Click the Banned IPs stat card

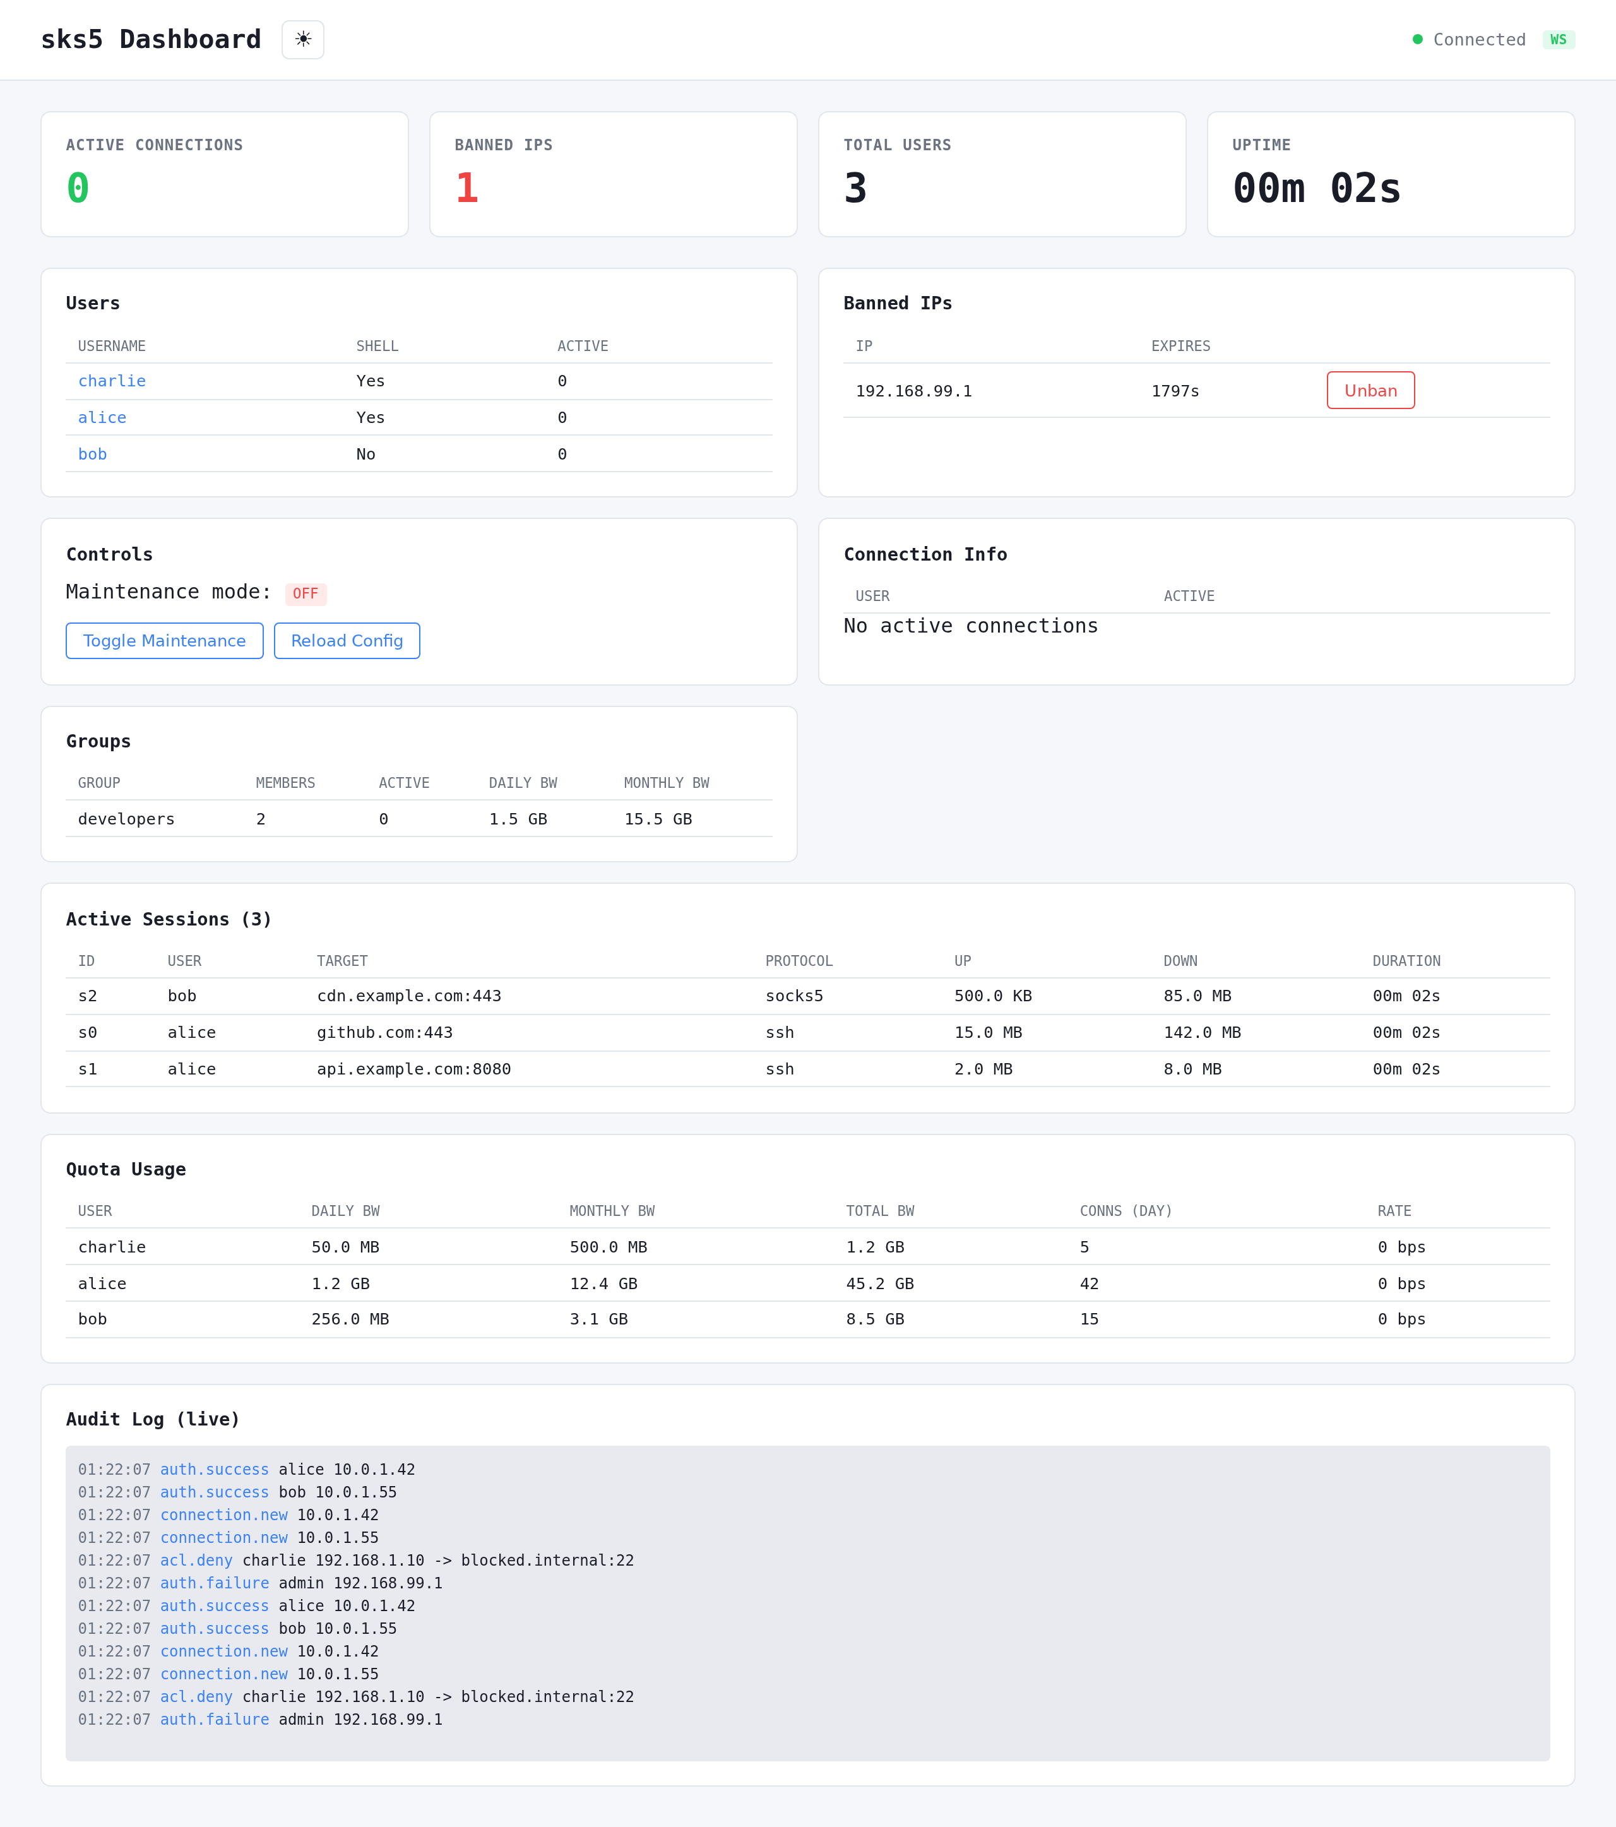pos(613,174)
